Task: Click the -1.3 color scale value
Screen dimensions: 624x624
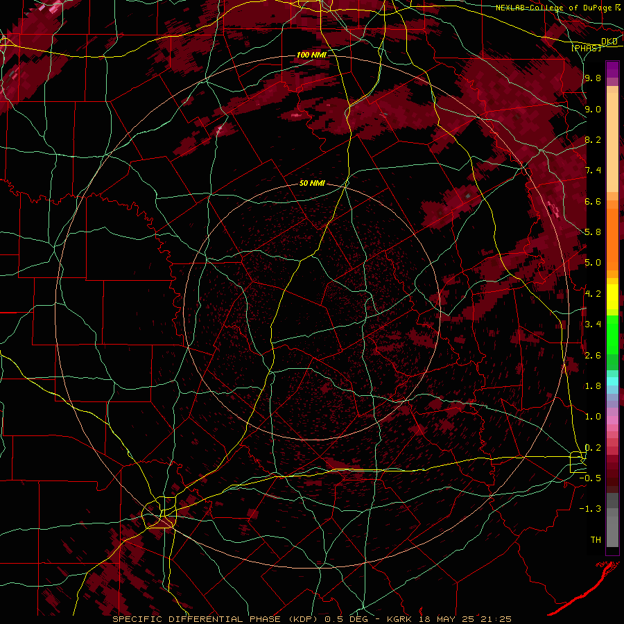Action: point(590,509)
